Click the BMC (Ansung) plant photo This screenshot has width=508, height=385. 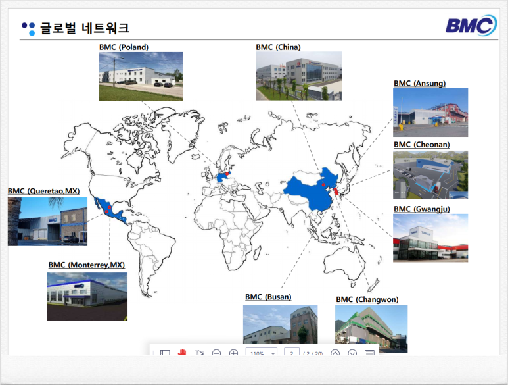430,113
